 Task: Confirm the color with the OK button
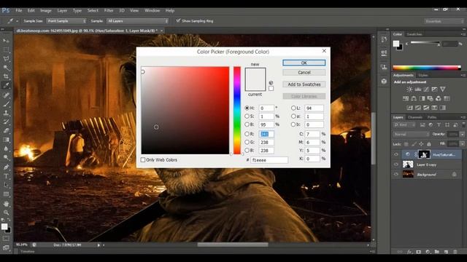pyautogui.click(x=304, y=63)
